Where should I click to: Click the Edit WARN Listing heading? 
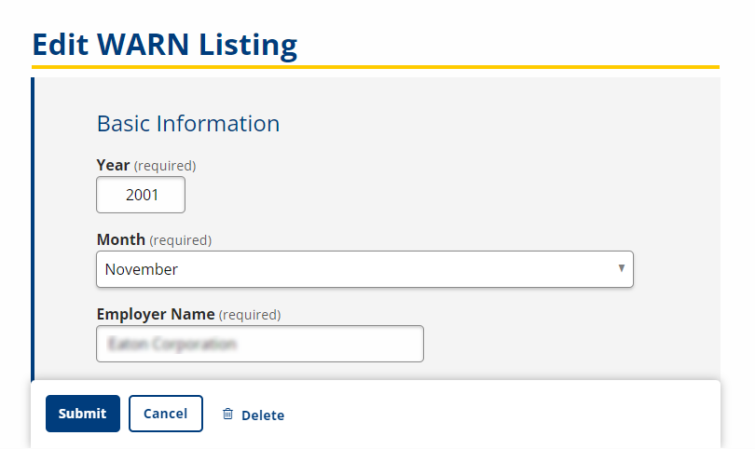(165, 44)
